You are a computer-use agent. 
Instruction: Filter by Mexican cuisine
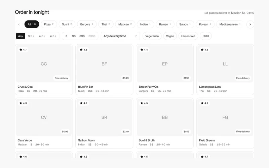125,24
